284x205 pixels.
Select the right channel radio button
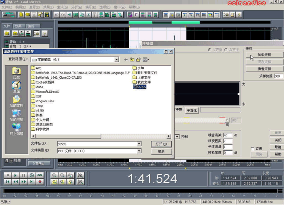click(226, 50)
